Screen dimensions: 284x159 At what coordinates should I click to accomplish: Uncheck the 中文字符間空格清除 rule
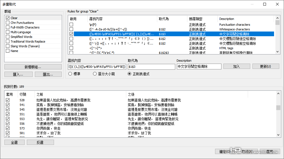(71, 34)
